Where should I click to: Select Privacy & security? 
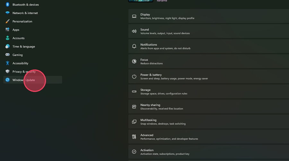click(33, 71)
